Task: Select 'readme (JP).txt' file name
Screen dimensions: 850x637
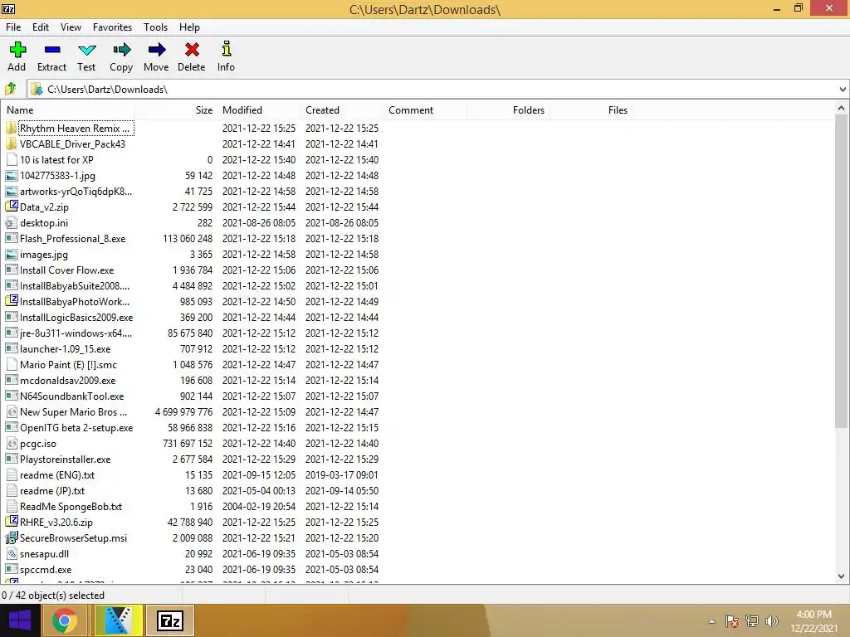Action: 52,491
